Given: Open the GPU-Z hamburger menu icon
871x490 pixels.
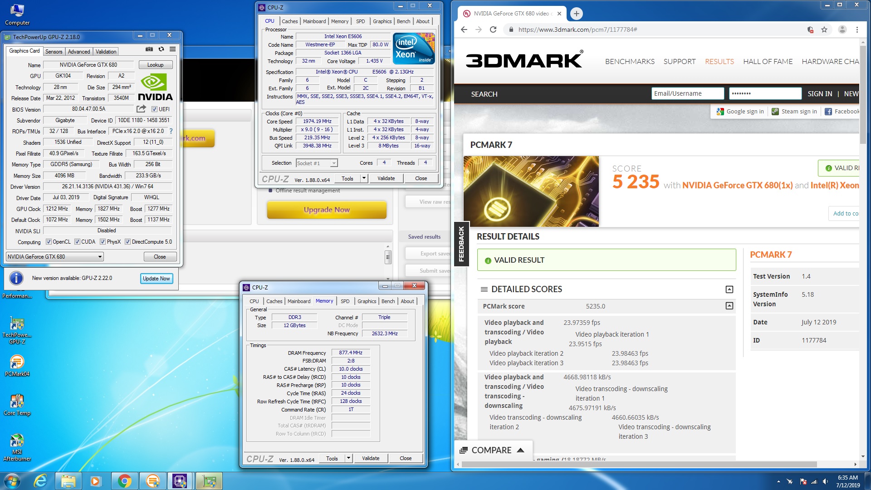Looking at the screenshot, I should (x=173, y=49).
